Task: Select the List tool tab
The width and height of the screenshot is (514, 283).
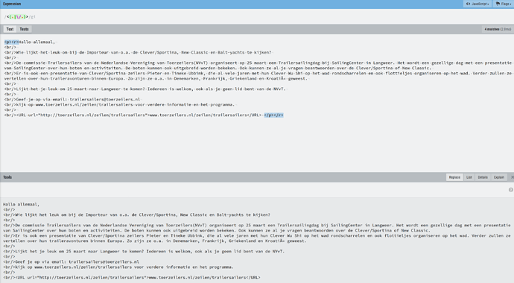Action: click(x=469, y=177)
